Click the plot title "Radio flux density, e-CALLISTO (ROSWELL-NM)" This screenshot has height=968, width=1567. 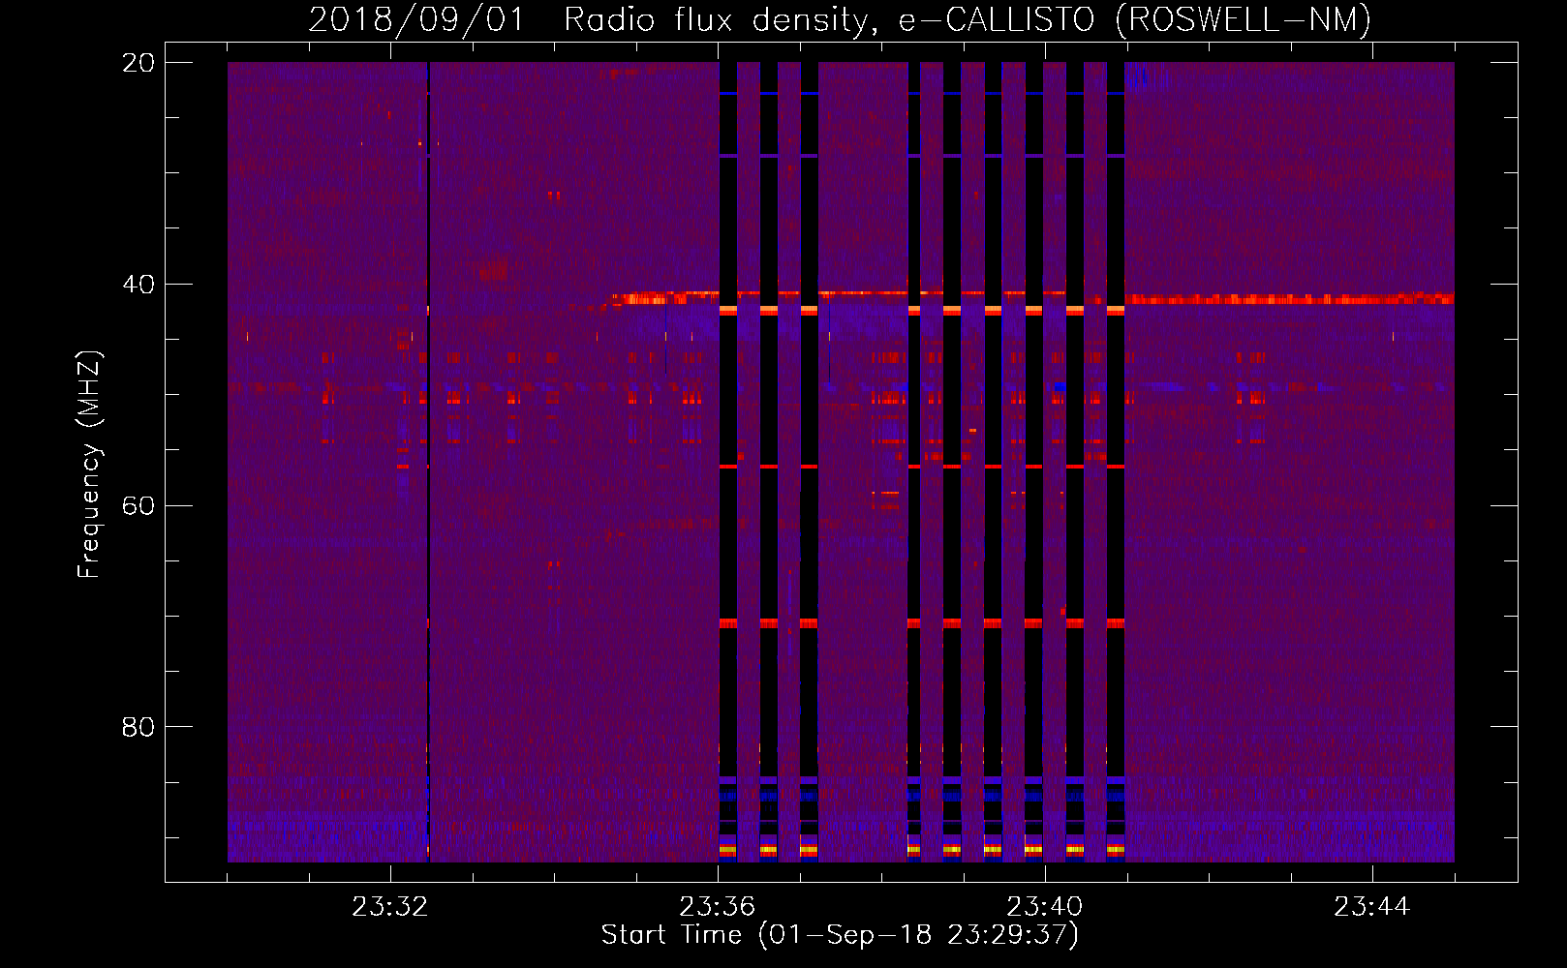coord(968,19)
